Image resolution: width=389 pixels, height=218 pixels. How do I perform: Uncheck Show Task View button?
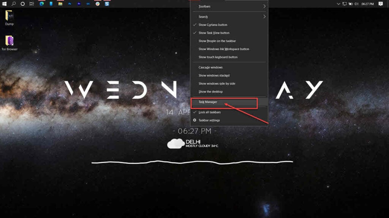coord(214,33)
